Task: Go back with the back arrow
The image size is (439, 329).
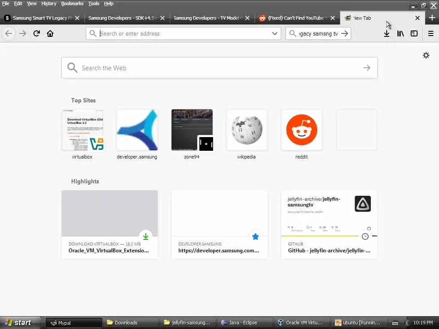Action: (9, 33)
